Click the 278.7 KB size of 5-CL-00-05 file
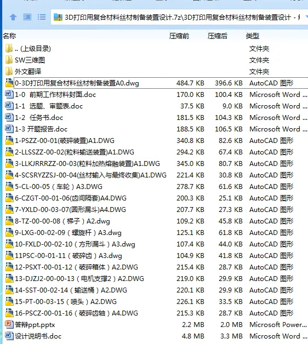 tap(190, 186)
